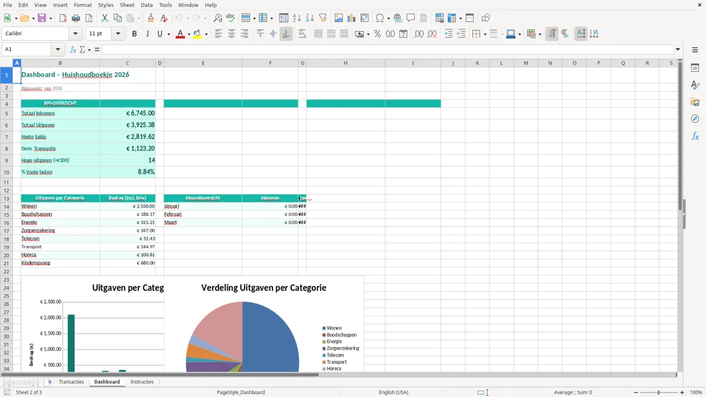Open the sidebar Navigator compass icon
This screenshot has height=397, width=706.
(x=695, y=119)
